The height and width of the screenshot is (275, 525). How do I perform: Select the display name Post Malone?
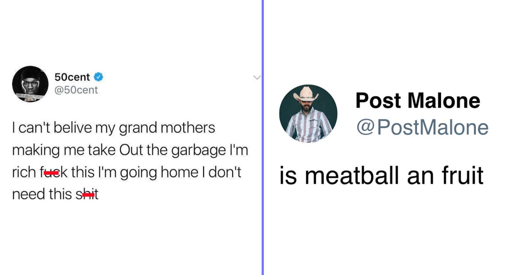(417, 100)
